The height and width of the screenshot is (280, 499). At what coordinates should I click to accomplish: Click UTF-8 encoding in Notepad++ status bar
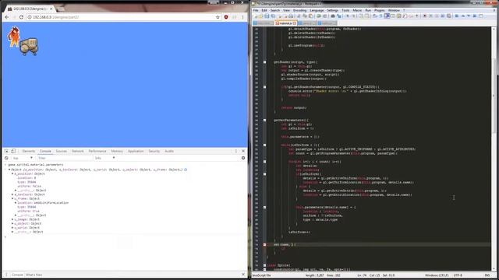pyautogui.click(x=458, y=275)
